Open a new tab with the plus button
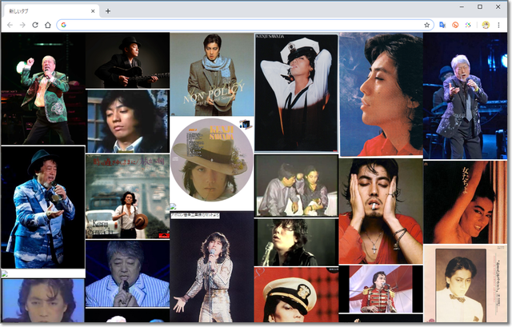The height and width of the screenshot is (327, 512). coord(108,10)
